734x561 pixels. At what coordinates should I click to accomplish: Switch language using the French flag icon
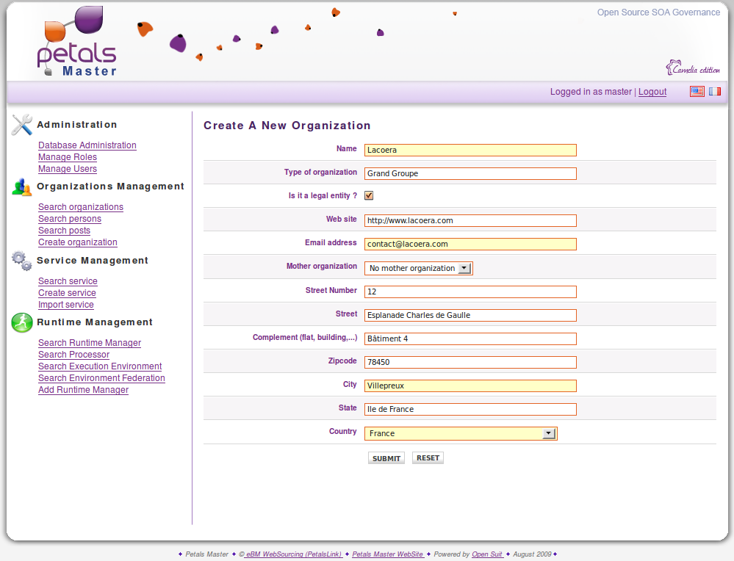[x=714, y=92]
